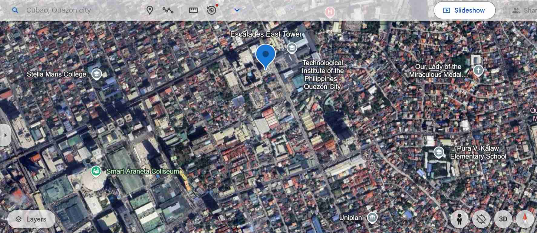The width and height of the screenshot is (537, 233).
Task: Expand the toolbar dropdown chevron
Action: click(x=237, y=10)
